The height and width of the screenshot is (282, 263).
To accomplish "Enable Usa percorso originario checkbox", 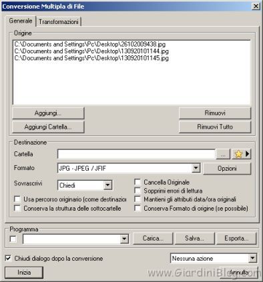I will [x=17, y=199].
